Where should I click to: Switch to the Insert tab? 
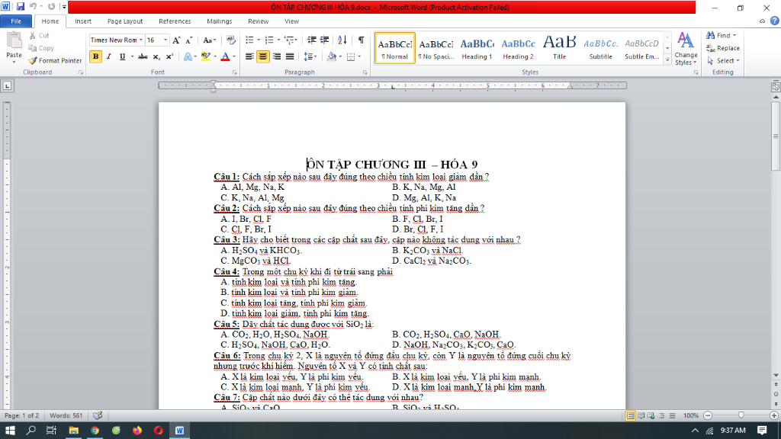[83, 21]
